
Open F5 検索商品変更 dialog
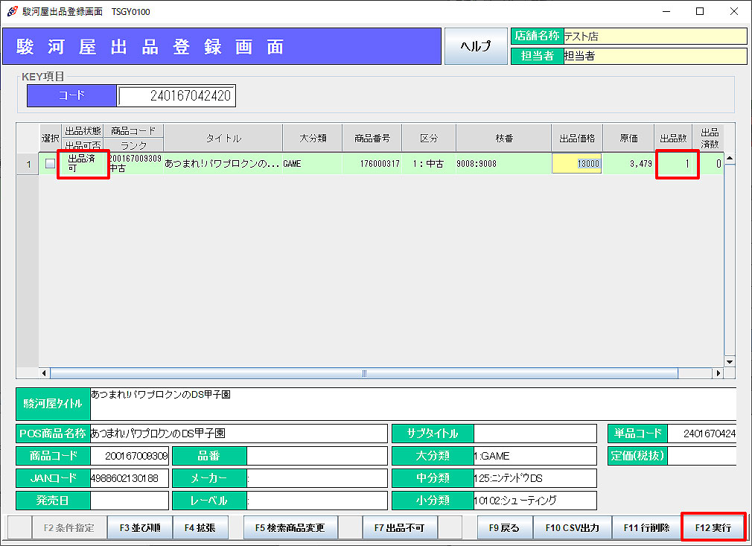point(290,527)
